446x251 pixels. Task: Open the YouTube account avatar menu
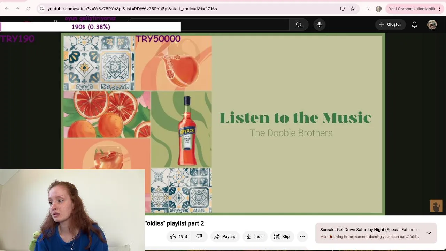[432, 24]
